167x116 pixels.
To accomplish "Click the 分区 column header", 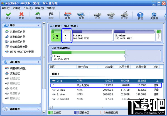I will (63, 67).
